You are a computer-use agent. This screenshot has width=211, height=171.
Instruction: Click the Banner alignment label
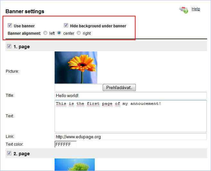[24, 33]
